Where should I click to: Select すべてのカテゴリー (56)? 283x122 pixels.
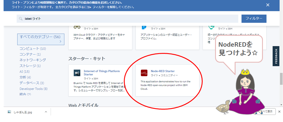(x=41, y=39)
